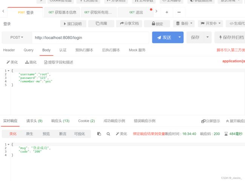
Task: Expand response with 展开响应 button
Action: [x=236, y=121]
